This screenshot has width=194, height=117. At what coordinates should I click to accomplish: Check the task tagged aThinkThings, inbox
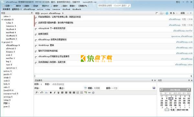tap(36, 63)
